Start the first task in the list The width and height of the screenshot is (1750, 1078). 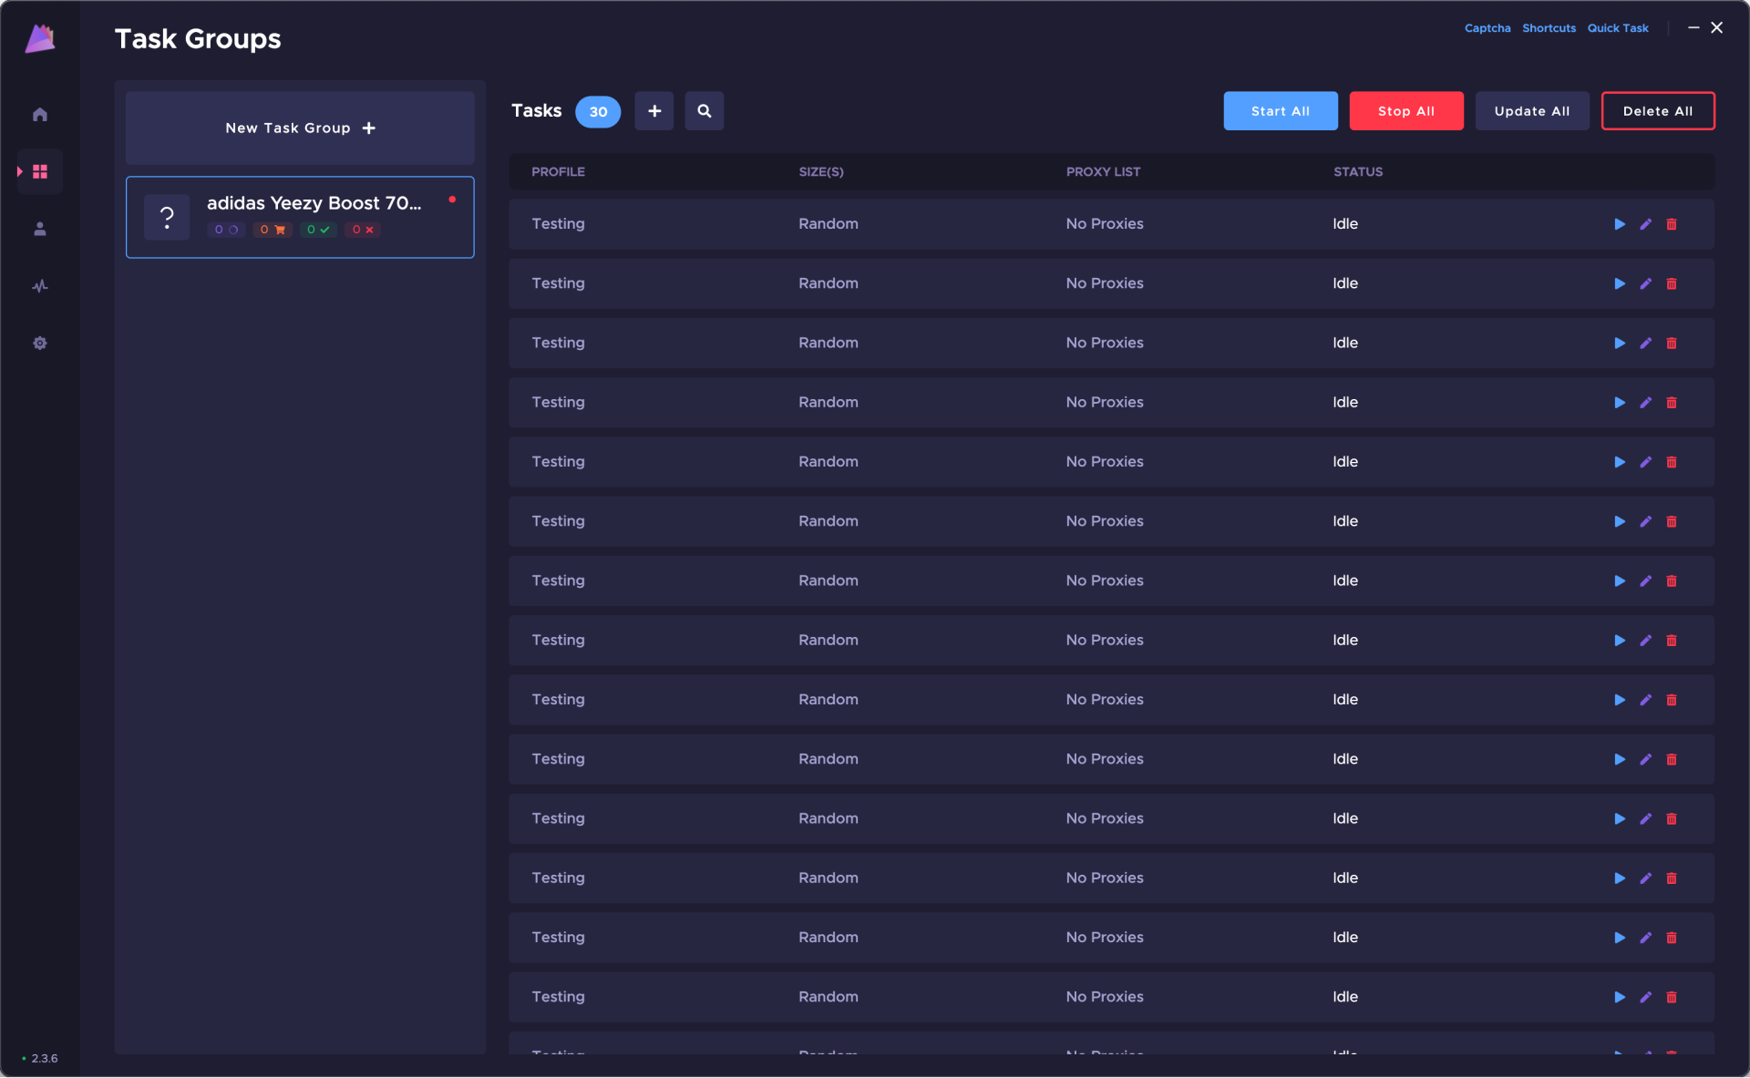tap(1619, 224)
